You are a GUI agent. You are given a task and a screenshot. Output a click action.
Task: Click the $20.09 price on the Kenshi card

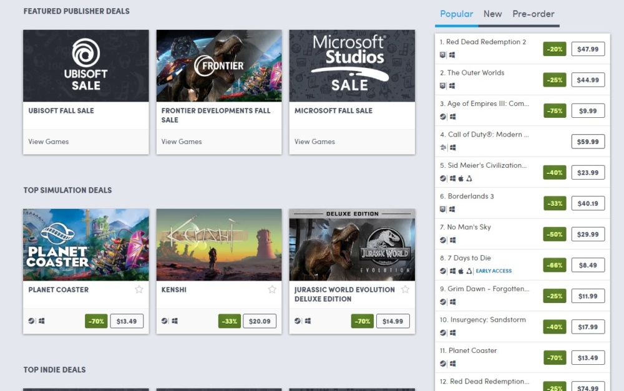coord(260,321)
